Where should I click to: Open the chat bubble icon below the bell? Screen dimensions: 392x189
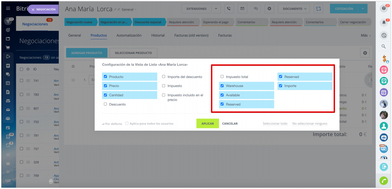click(x=384, y=36)
